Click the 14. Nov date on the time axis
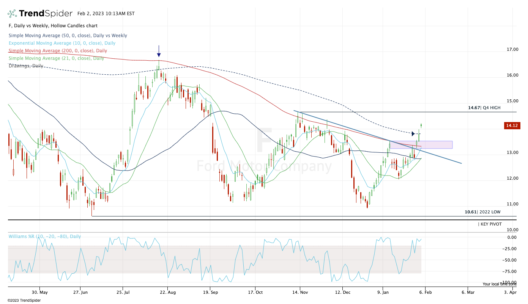 (x=300, y=293)
